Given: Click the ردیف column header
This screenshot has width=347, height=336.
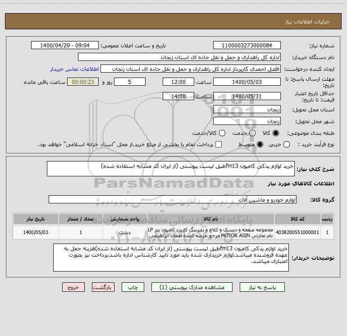Looking at the screenshot, I should point(327,219).
